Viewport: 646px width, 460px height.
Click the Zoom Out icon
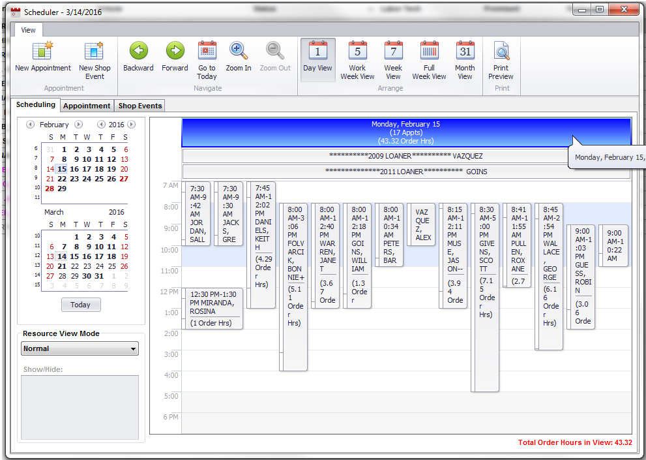coord(275,51)
